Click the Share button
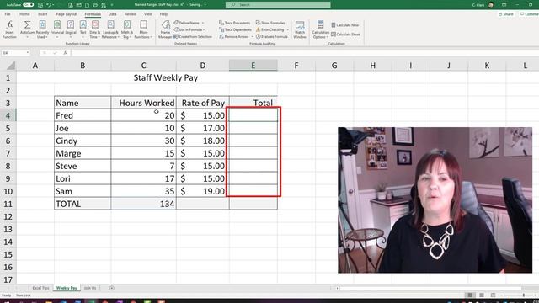 506,14
